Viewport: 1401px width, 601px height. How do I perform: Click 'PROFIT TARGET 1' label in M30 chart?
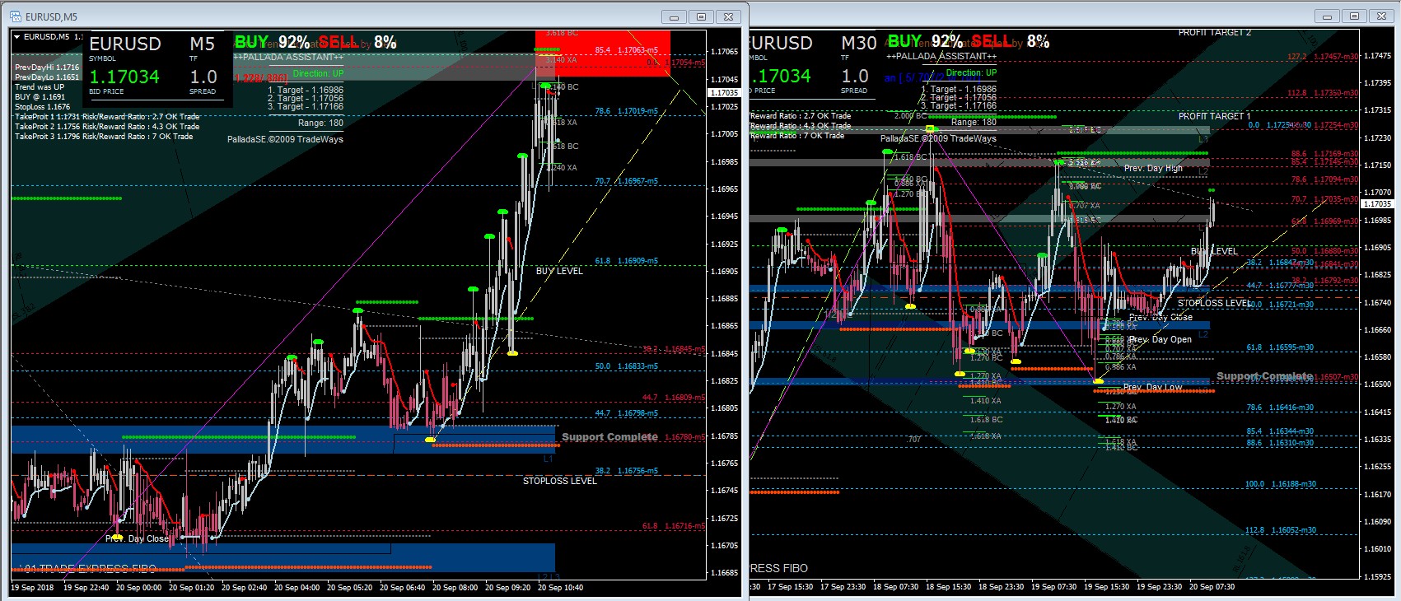pos(1214,116)
